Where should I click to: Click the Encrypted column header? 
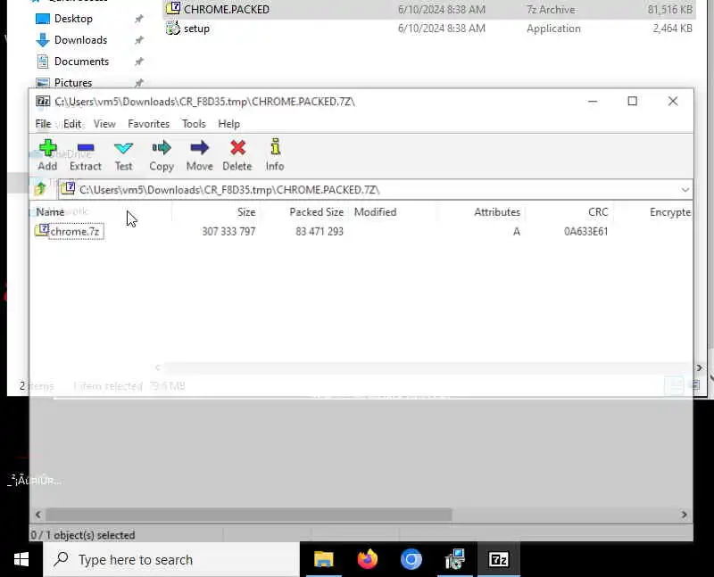(670, 212)
